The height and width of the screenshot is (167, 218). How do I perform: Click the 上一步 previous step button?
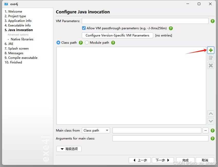(140, 160)
